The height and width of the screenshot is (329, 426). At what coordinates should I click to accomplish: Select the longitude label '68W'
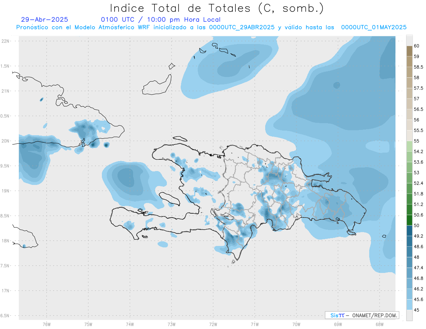[x=379, y=324]
